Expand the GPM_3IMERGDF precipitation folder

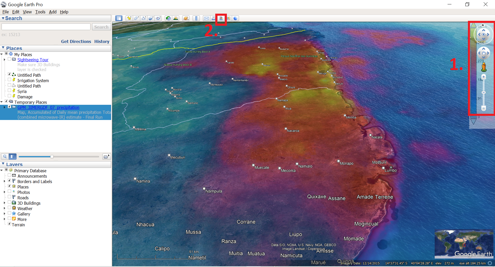coord(4,107)
